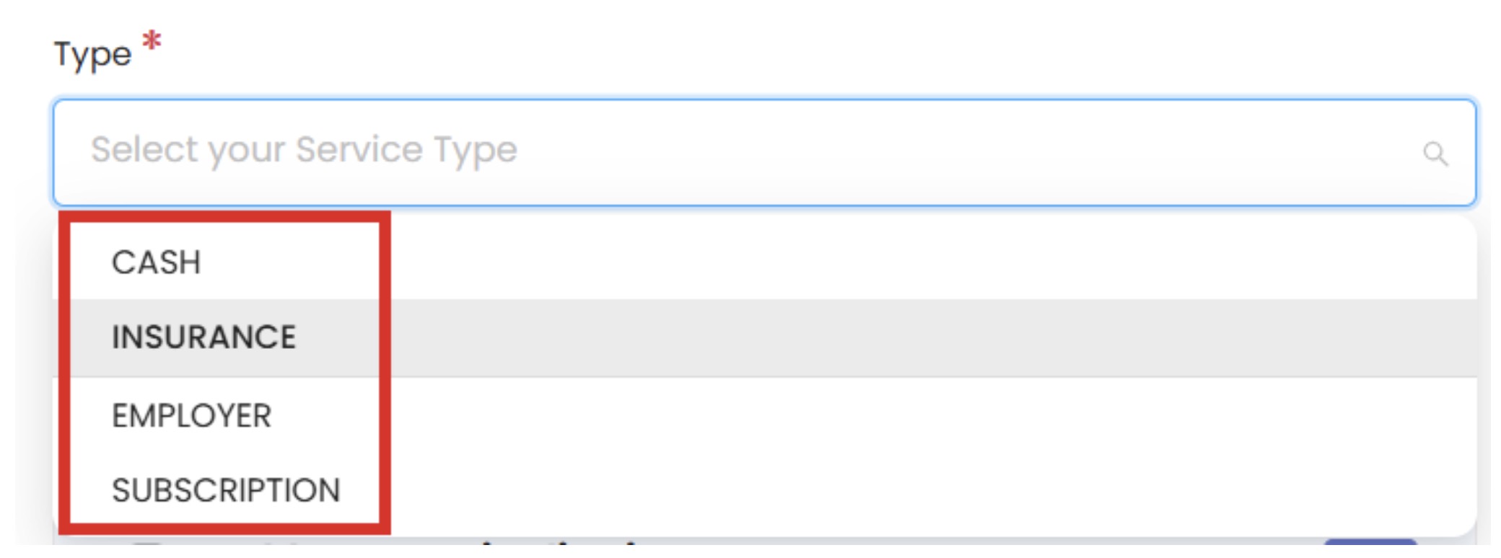Choose the INSURANCE option
This screenshot has height=558, width=1501.
coord(204,337)
